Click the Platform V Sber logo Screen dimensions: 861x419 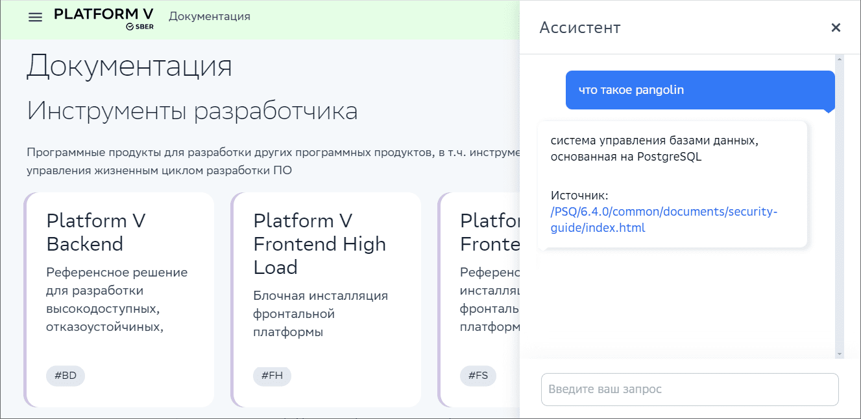tap(104, 12)
